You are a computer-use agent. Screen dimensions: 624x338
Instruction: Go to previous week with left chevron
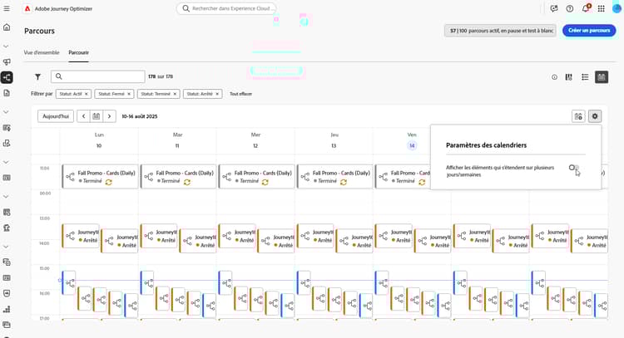[x=83, y=116]
